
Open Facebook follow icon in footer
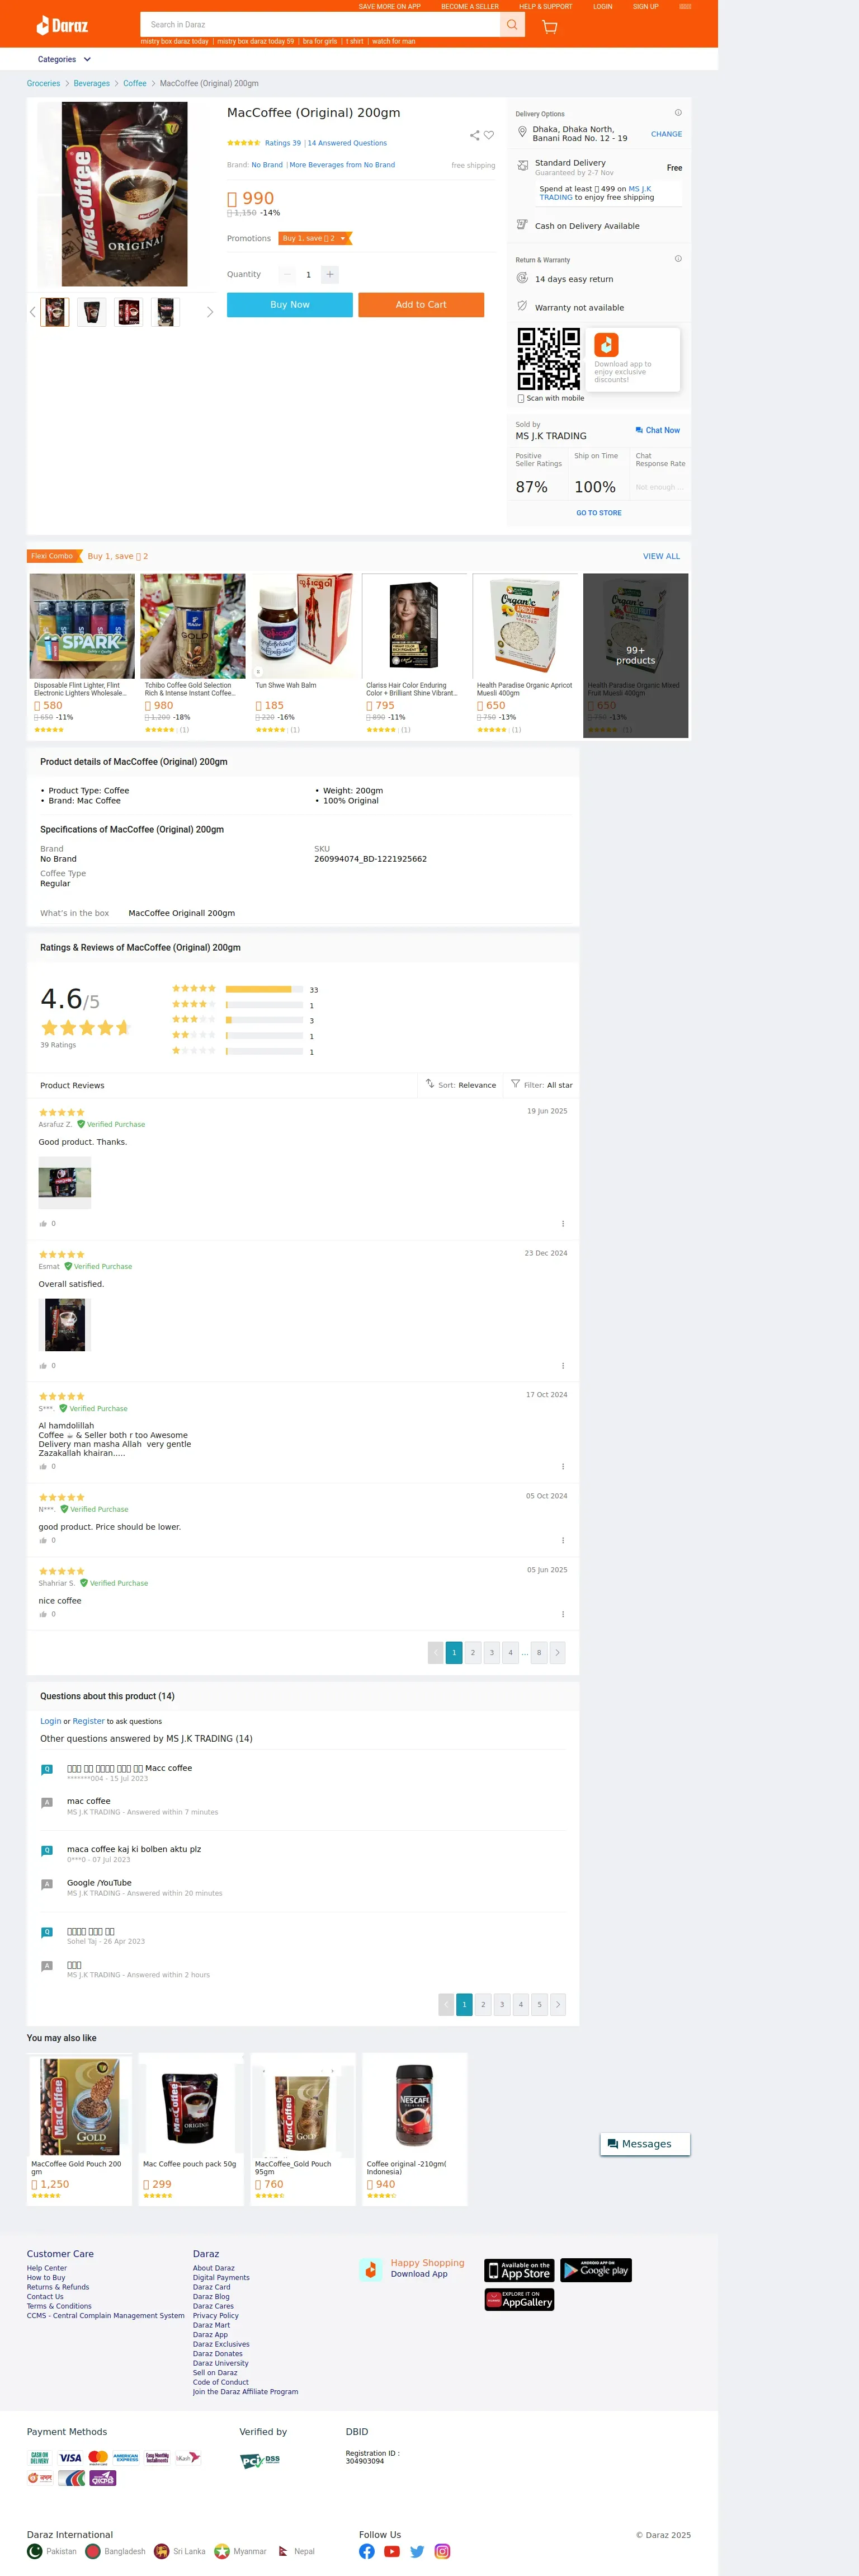pyautogui.click(x=367, y=2551)
